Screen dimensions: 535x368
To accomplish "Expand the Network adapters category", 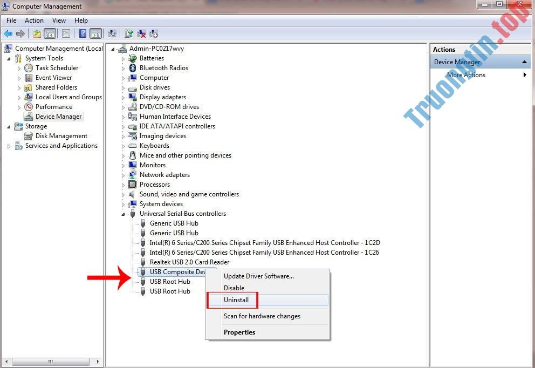I will (124, 175).
